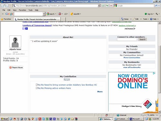Click the status bar popup blocked icon
Image resolution: width=161 pixels, height=121 pixels.
(107, 115)
